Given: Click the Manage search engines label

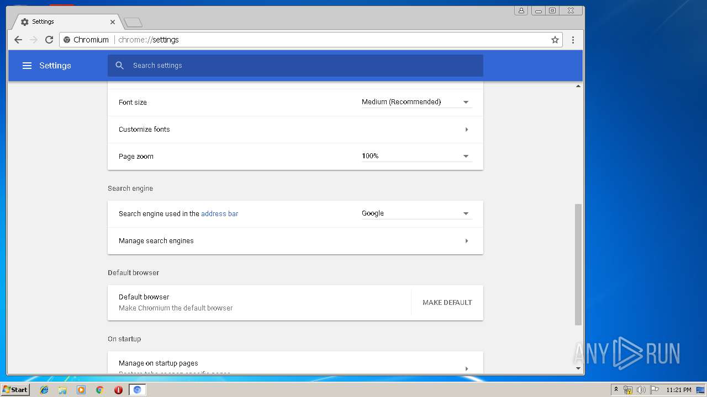Looking at the screenshot, I should [x=156, y=241].
